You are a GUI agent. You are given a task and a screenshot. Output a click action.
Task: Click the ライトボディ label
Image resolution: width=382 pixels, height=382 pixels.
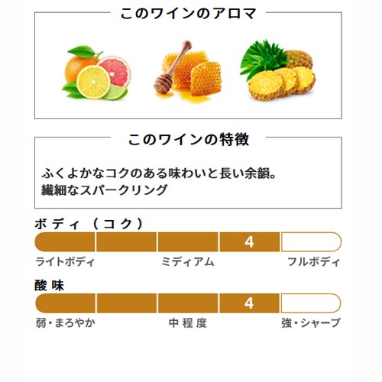(65, 262)
